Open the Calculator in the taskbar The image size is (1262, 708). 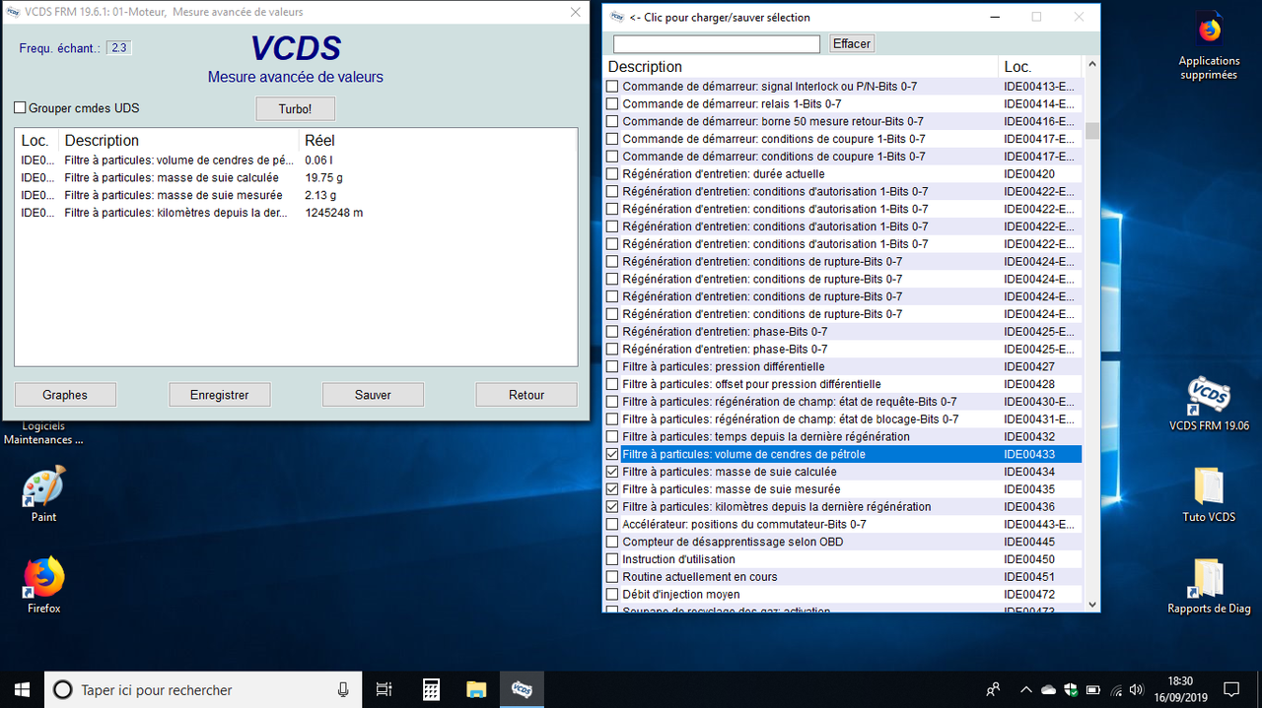[431, 689]
